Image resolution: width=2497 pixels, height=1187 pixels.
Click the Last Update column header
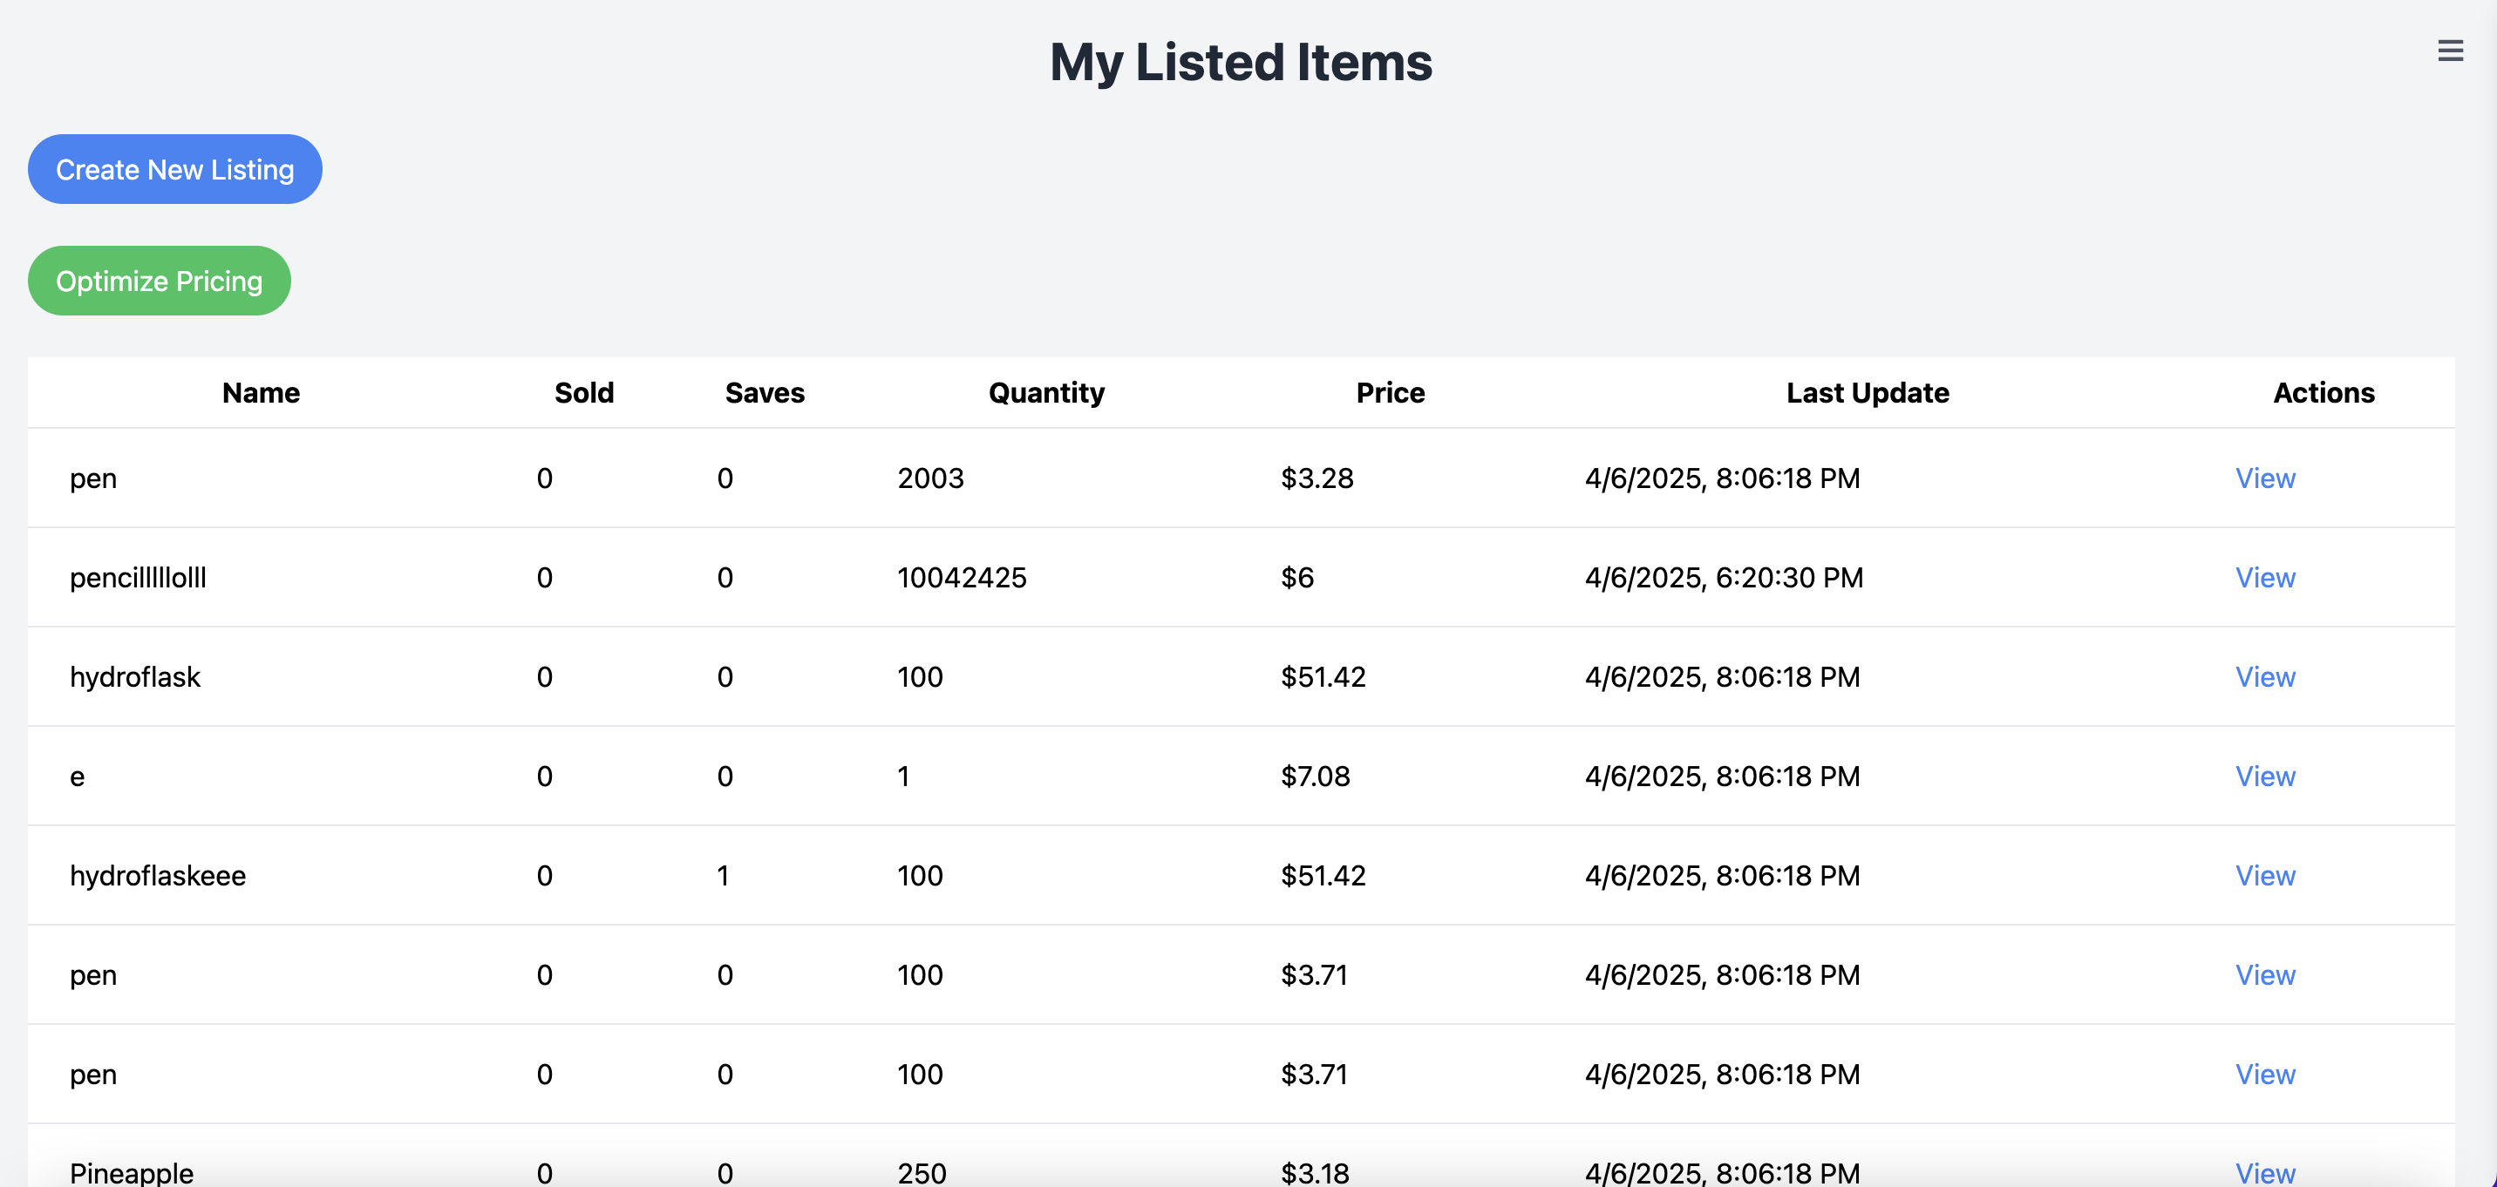[x=1867, y=392]
